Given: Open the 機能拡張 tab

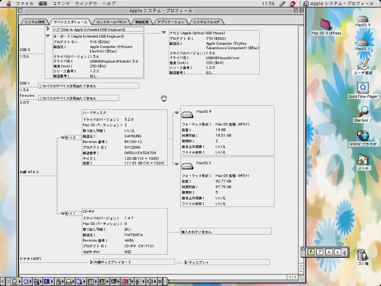Looking at the screenshot, I should click(142, 22).
